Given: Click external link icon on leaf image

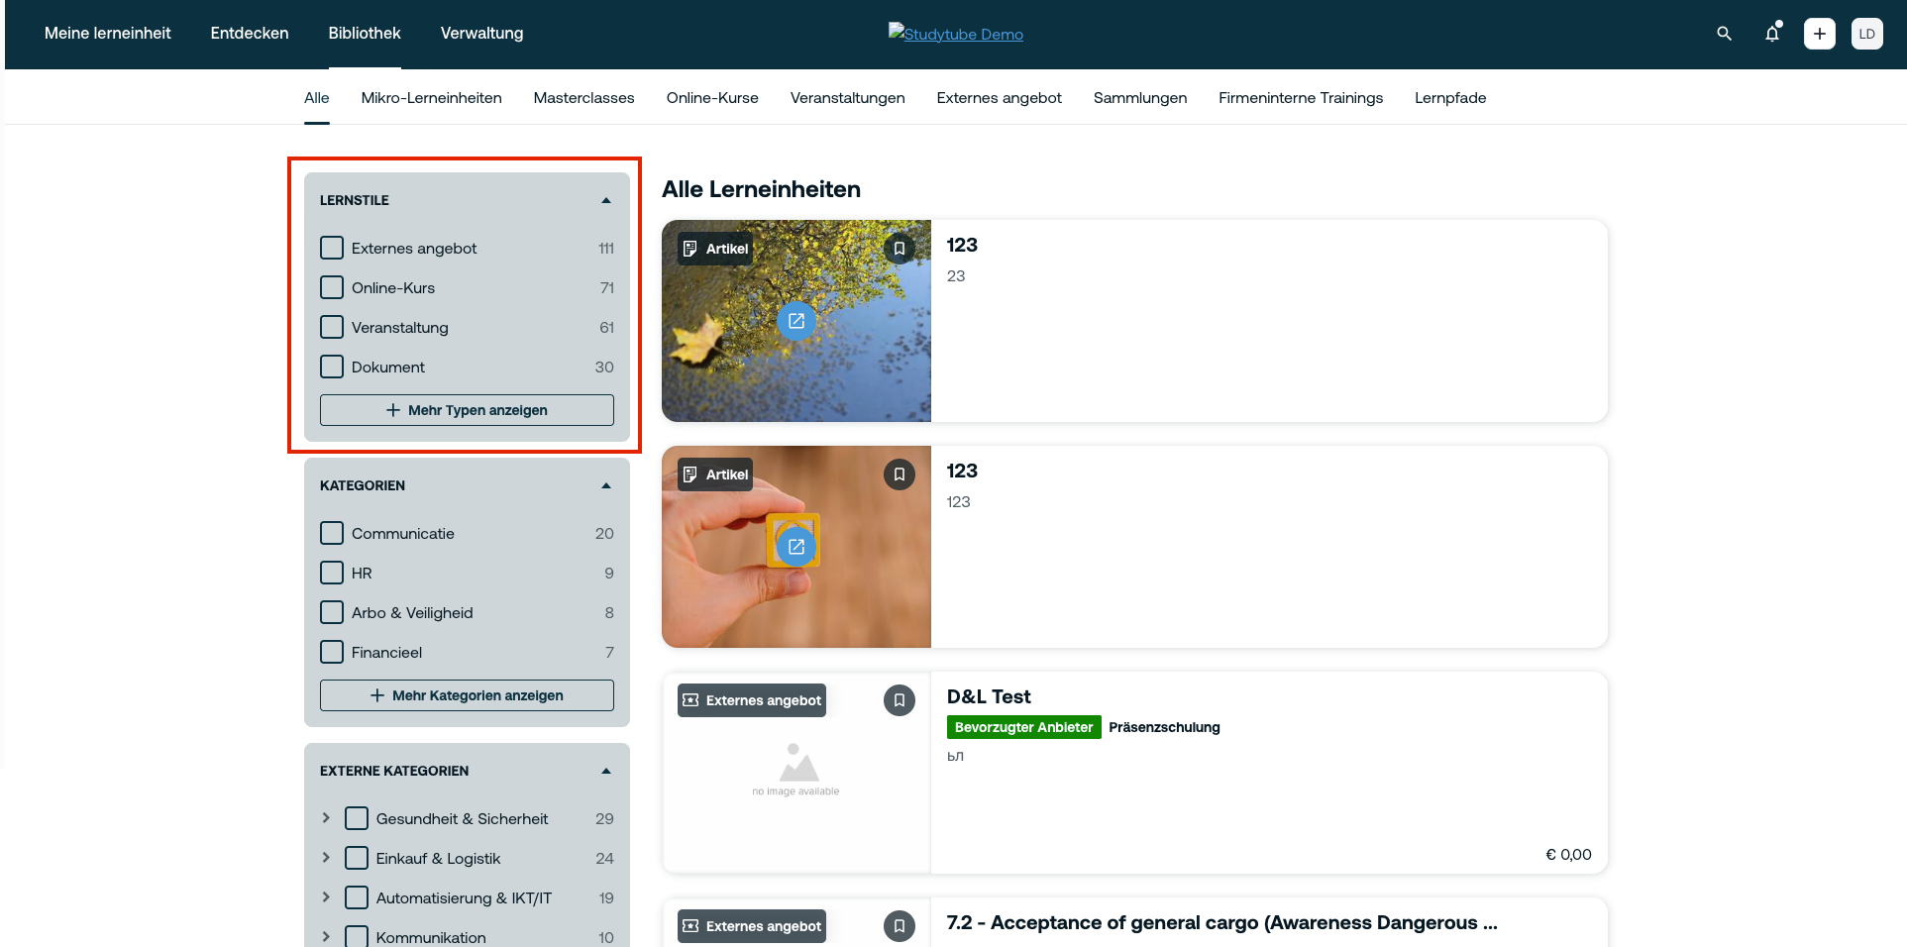Looking at the screenshot, I should pyautogui.click(x=796, y=321).
